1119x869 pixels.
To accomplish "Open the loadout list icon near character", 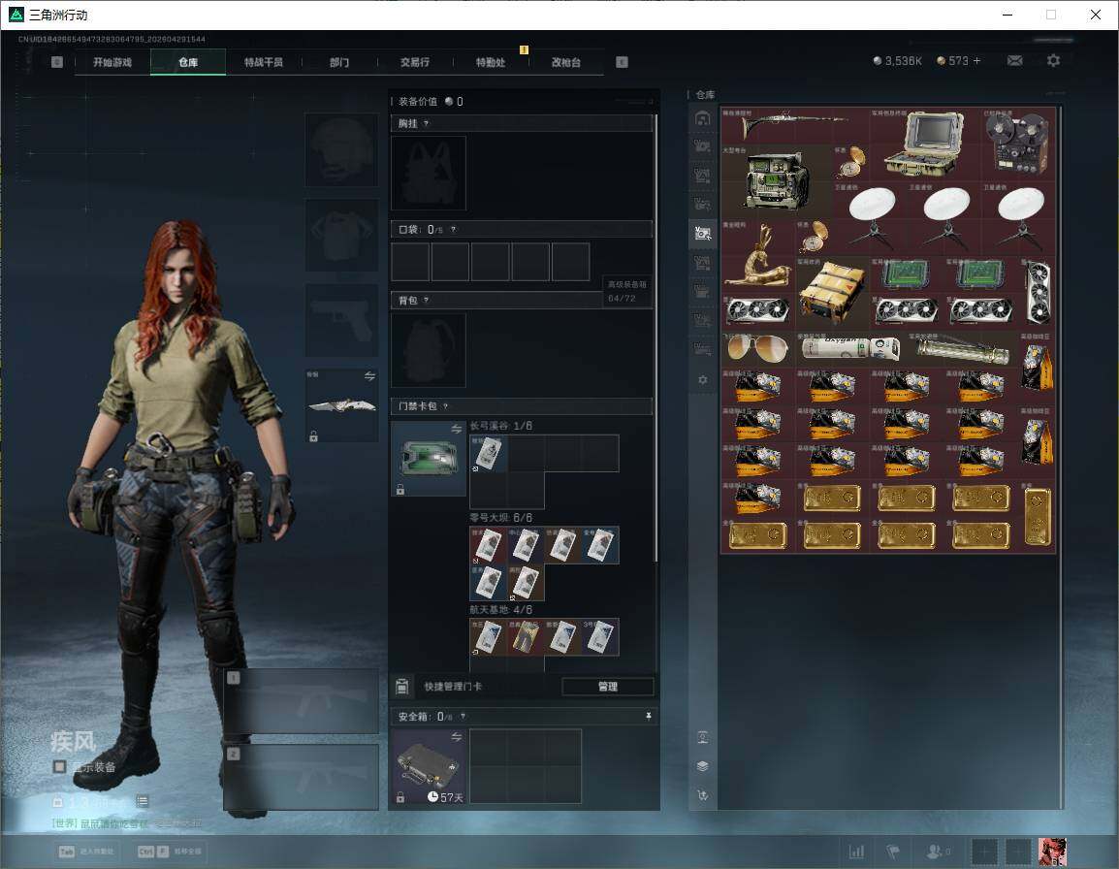I will 142,801.
